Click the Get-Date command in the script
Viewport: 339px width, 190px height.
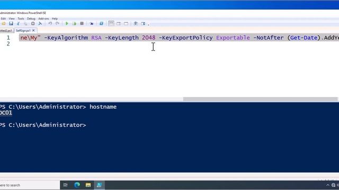[x=304, y=37]
